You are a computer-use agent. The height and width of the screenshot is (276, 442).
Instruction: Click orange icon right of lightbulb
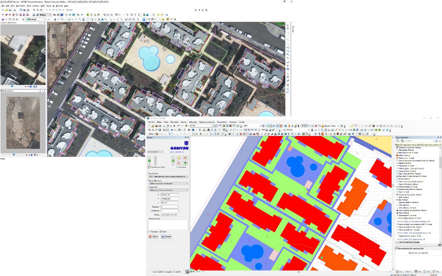click(x=185, y=158)
